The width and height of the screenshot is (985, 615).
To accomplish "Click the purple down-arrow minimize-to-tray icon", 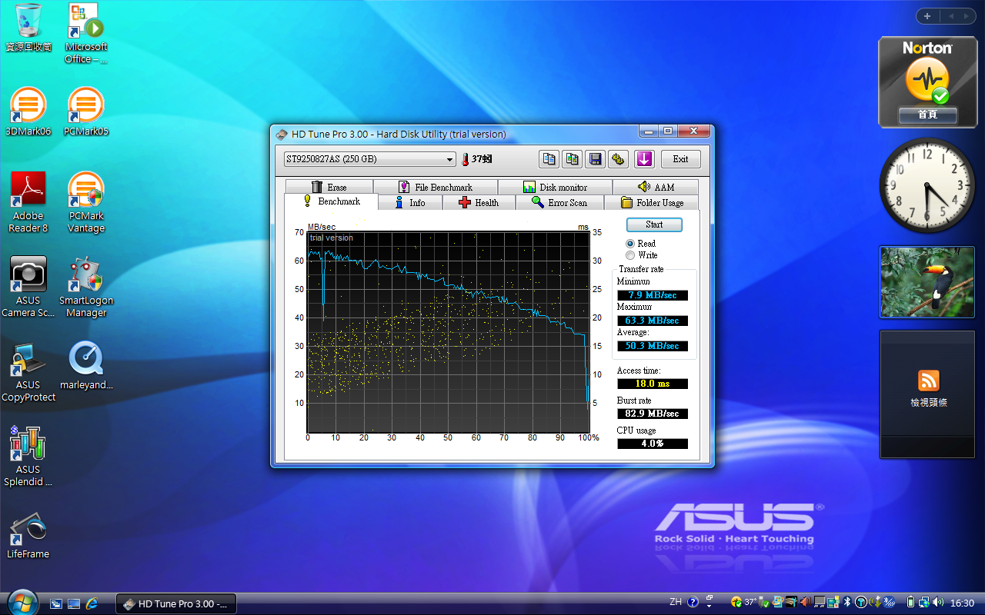I will (x=644, y=159).
